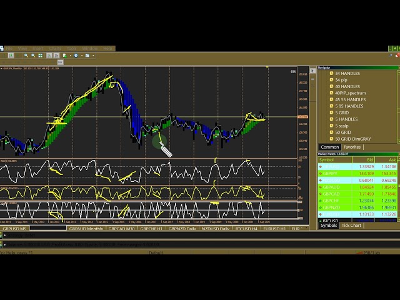Click the clock periodicity toolbar icon

(x=76, y=56)
